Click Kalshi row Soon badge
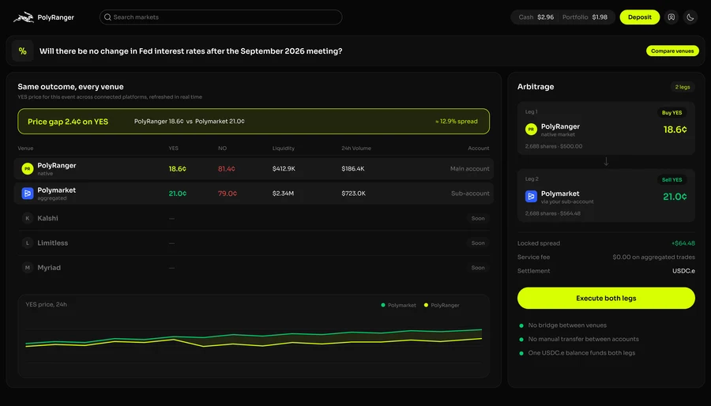 (x=478, y=219)
